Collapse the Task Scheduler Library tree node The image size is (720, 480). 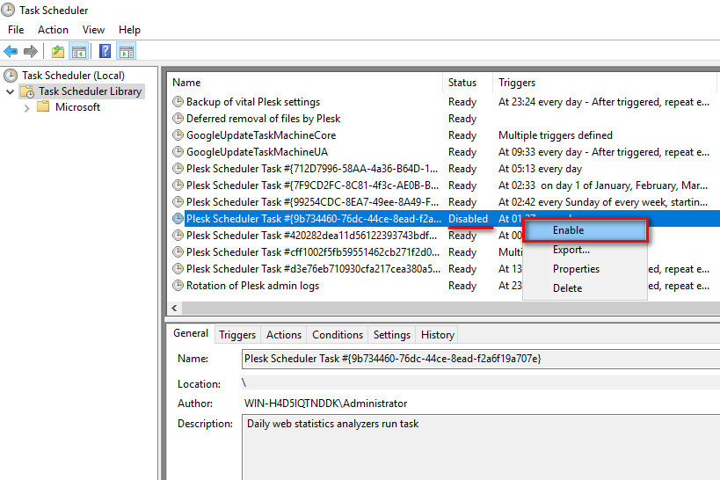[x=10, y=91]
